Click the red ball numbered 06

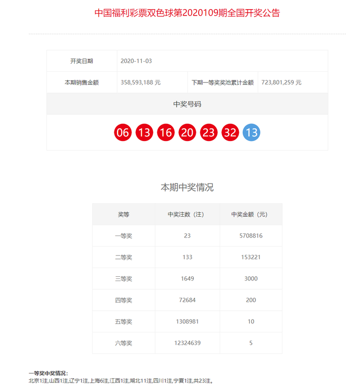pyautogui.click(x=123, y=133)
